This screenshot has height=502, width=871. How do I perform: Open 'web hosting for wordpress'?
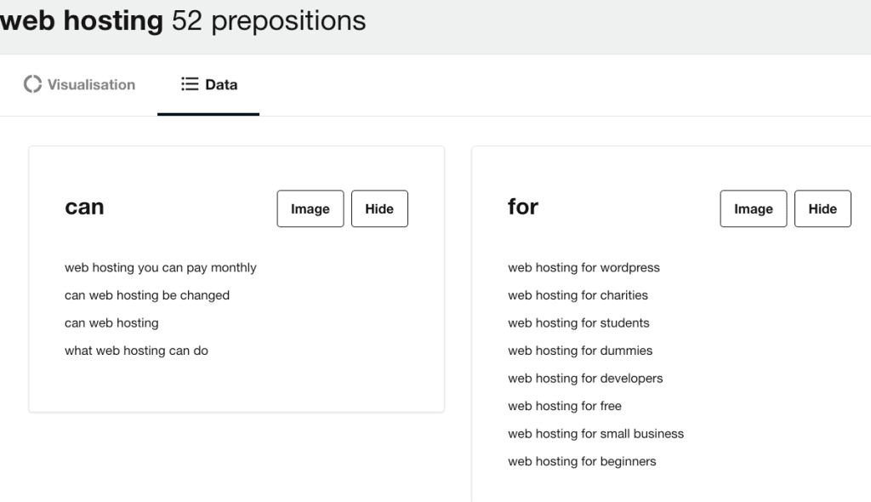(x=584, y=267)
